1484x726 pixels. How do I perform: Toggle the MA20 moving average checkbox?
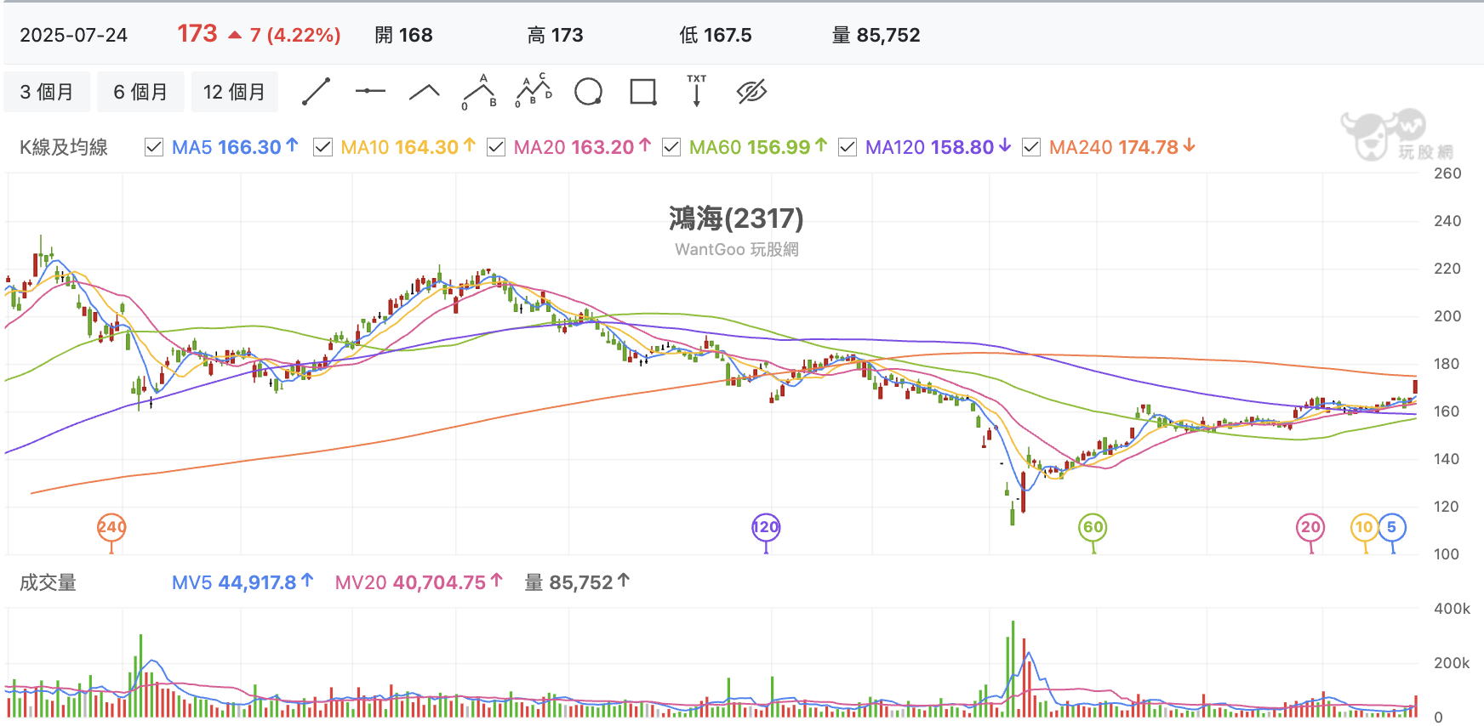tap(496, 147)
